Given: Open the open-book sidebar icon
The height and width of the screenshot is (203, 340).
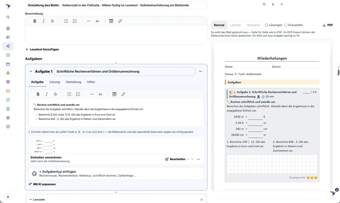Looking at the screenshot, I should pyautogui.click(x=8, y=55).
